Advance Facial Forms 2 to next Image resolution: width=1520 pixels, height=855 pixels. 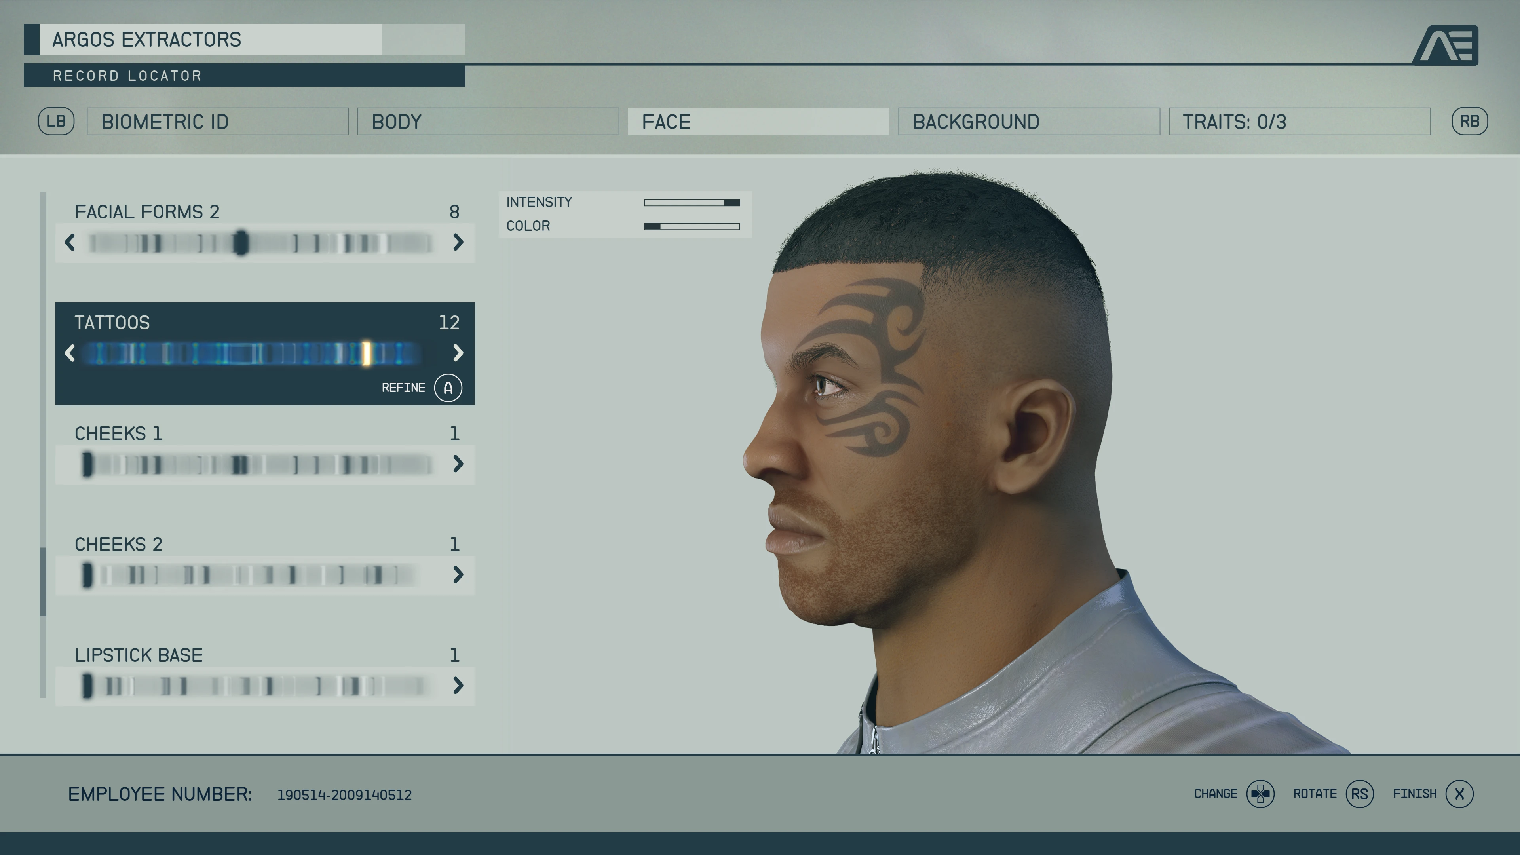(x=458, y=242)
